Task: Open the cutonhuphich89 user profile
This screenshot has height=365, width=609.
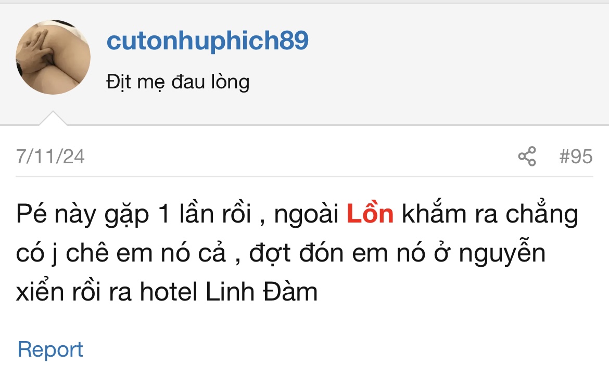Action: click(x=207, y=41)
